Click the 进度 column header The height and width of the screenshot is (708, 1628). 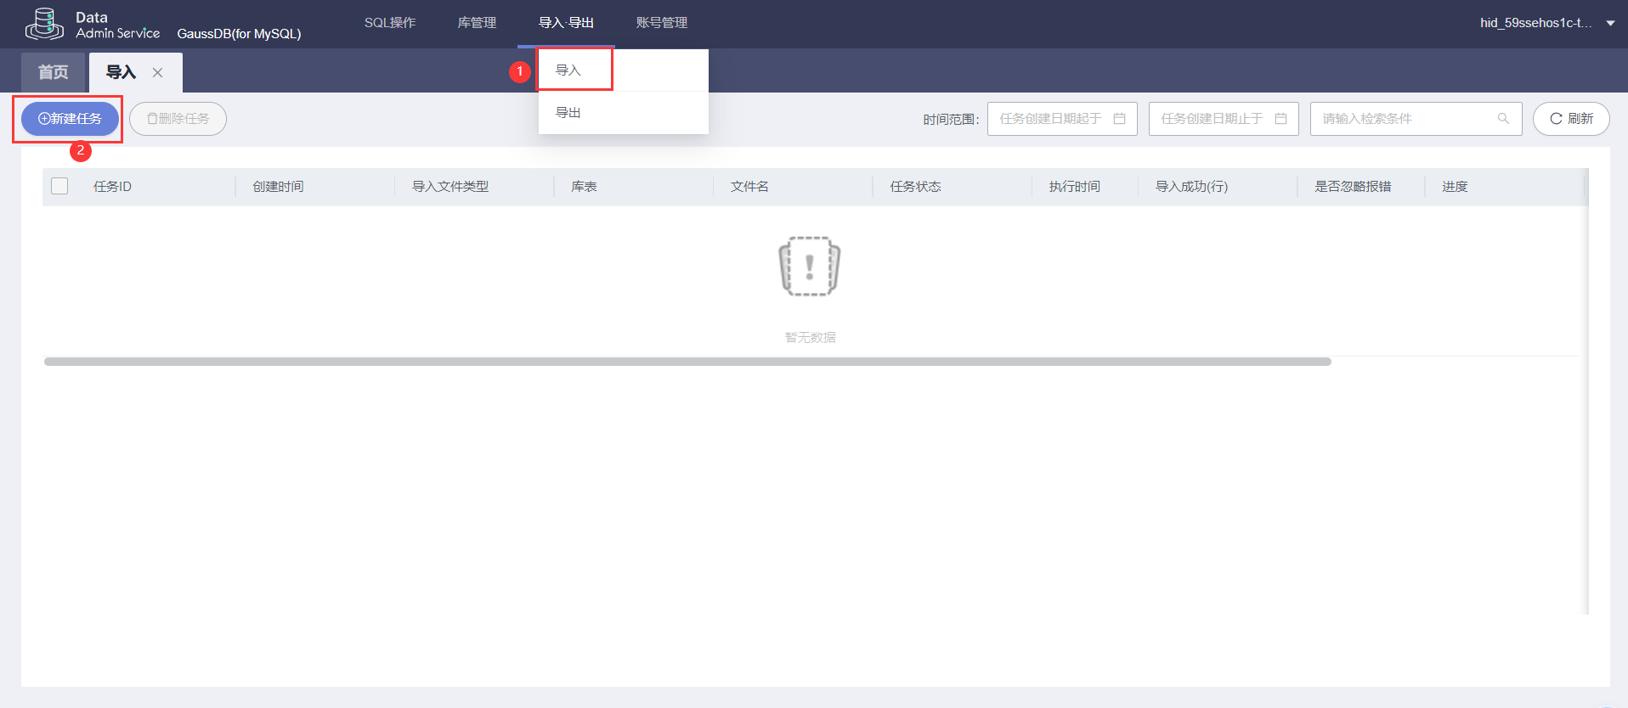coord(1455,187)
